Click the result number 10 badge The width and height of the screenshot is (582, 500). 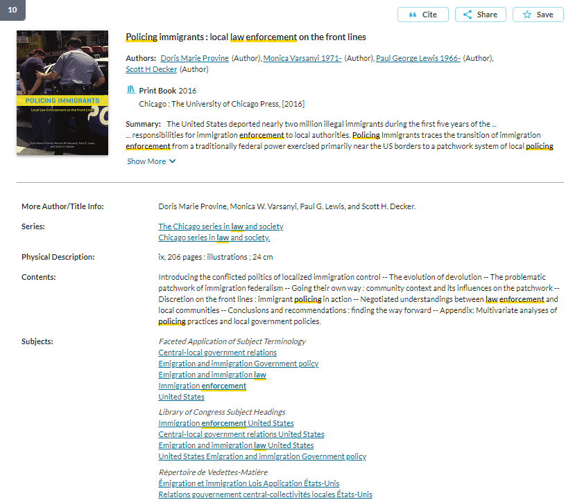pyautogui.click(x=12, y=10)
